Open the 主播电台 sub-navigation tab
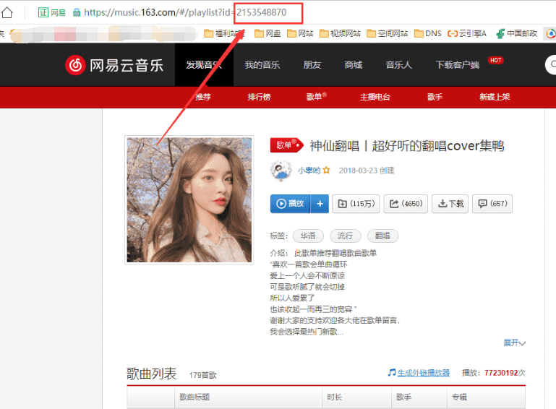This screenshot has height=409, width=556. pos(375,97)
